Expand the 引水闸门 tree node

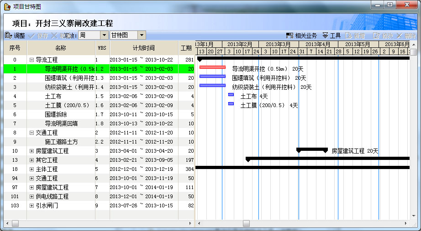click(32, 205)
